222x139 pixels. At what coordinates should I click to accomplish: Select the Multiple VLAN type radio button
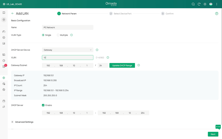(x=58, y=35)
